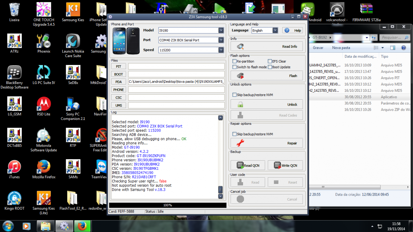The width and height of the screenshot is (413, 232).
Task: Focus the PDA file path field
Action: (176, 82)
